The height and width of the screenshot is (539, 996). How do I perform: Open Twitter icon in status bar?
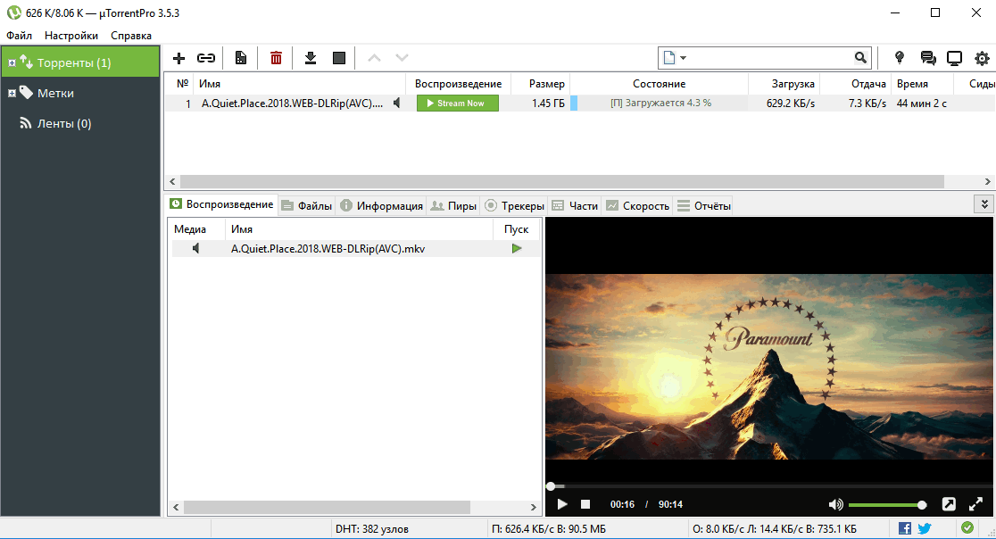[925, 527]
